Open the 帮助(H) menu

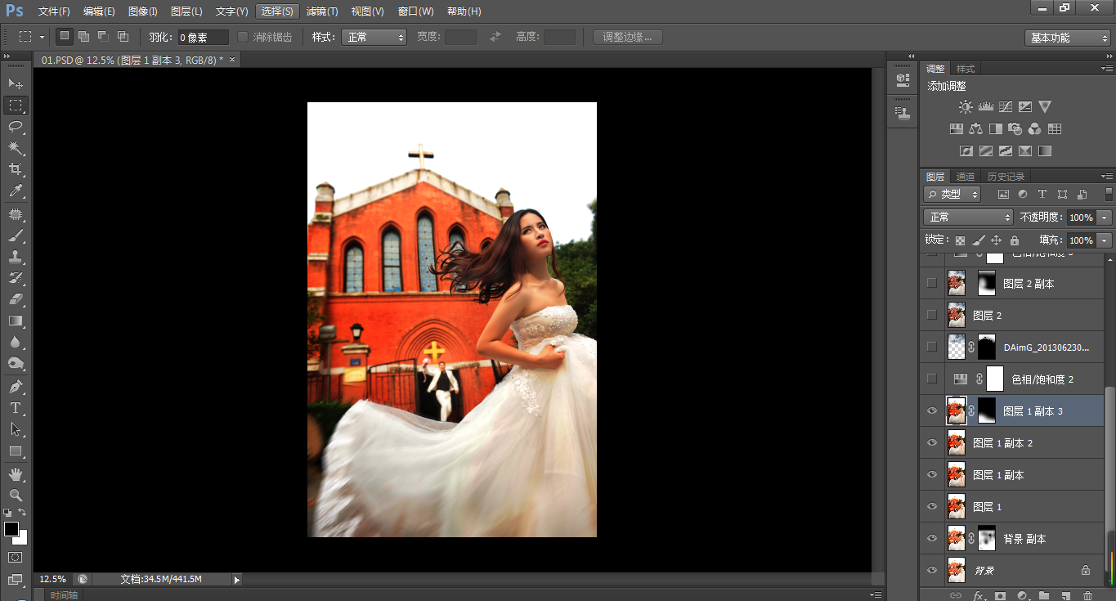(464, 11)
